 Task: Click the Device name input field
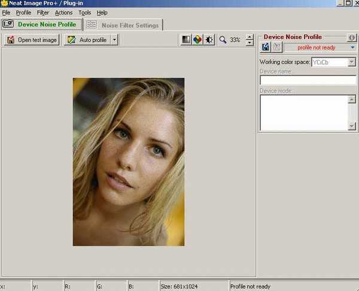point(308,80)
